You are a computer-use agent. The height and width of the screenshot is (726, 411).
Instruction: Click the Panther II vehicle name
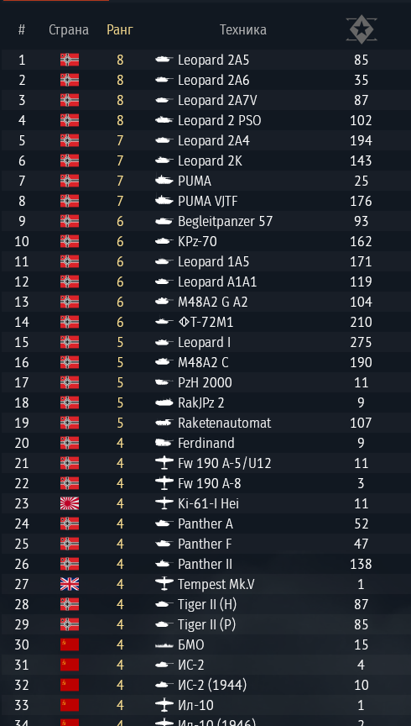[205, 564]
